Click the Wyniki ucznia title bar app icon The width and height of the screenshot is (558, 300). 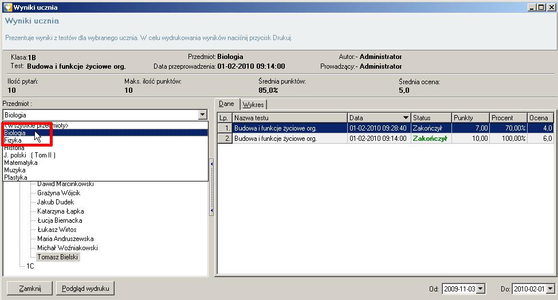click(x=7, y=7)
